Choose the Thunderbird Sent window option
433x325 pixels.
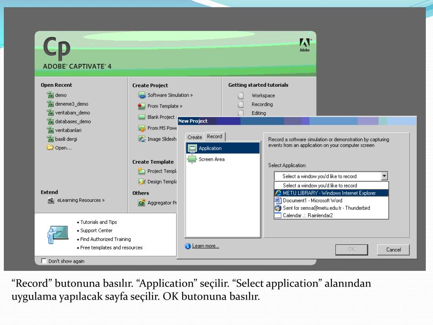click(331, 208)
